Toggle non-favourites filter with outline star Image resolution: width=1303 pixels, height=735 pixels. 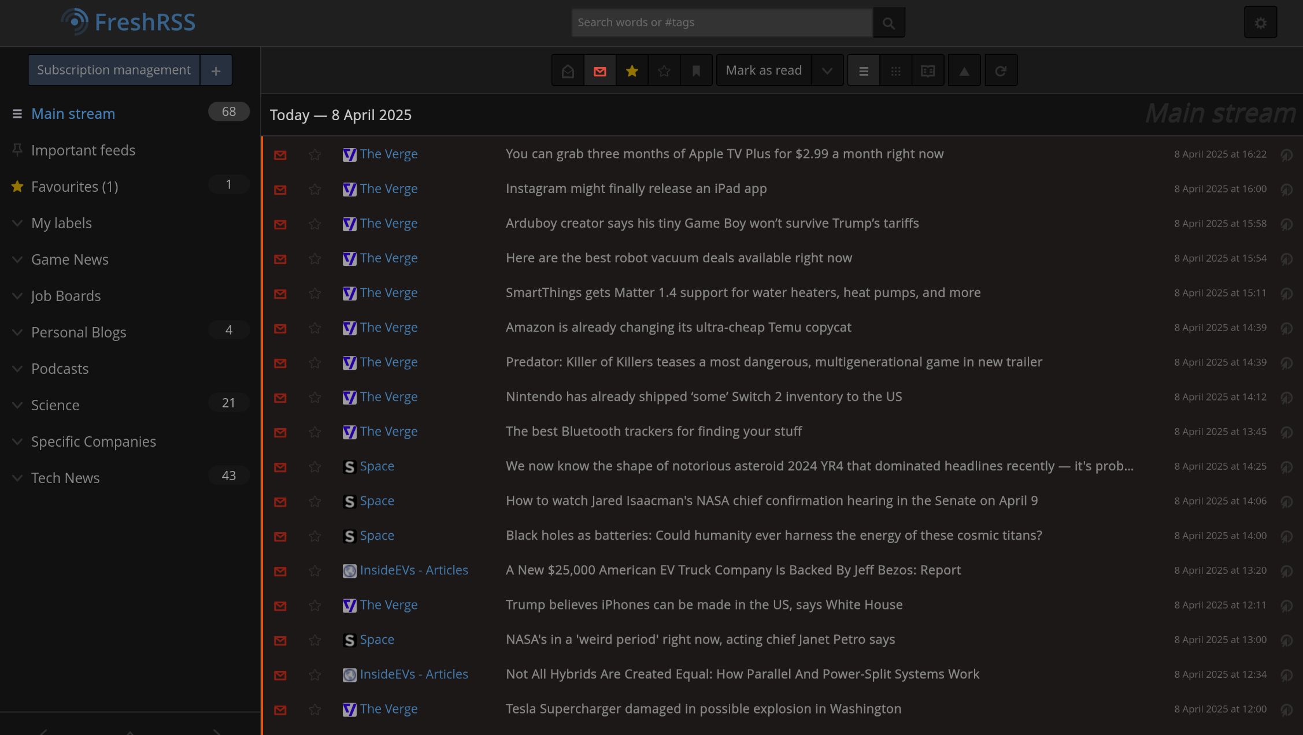(x=664, y=70)
